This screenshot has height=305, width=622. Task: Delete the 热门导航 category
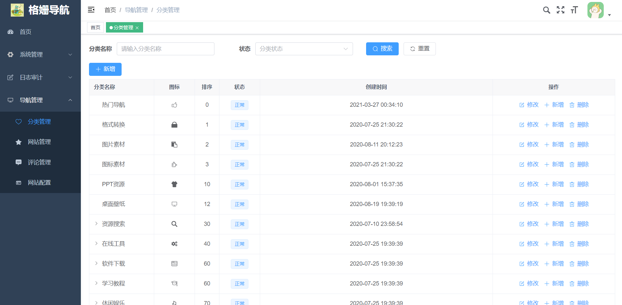point(579,105)
